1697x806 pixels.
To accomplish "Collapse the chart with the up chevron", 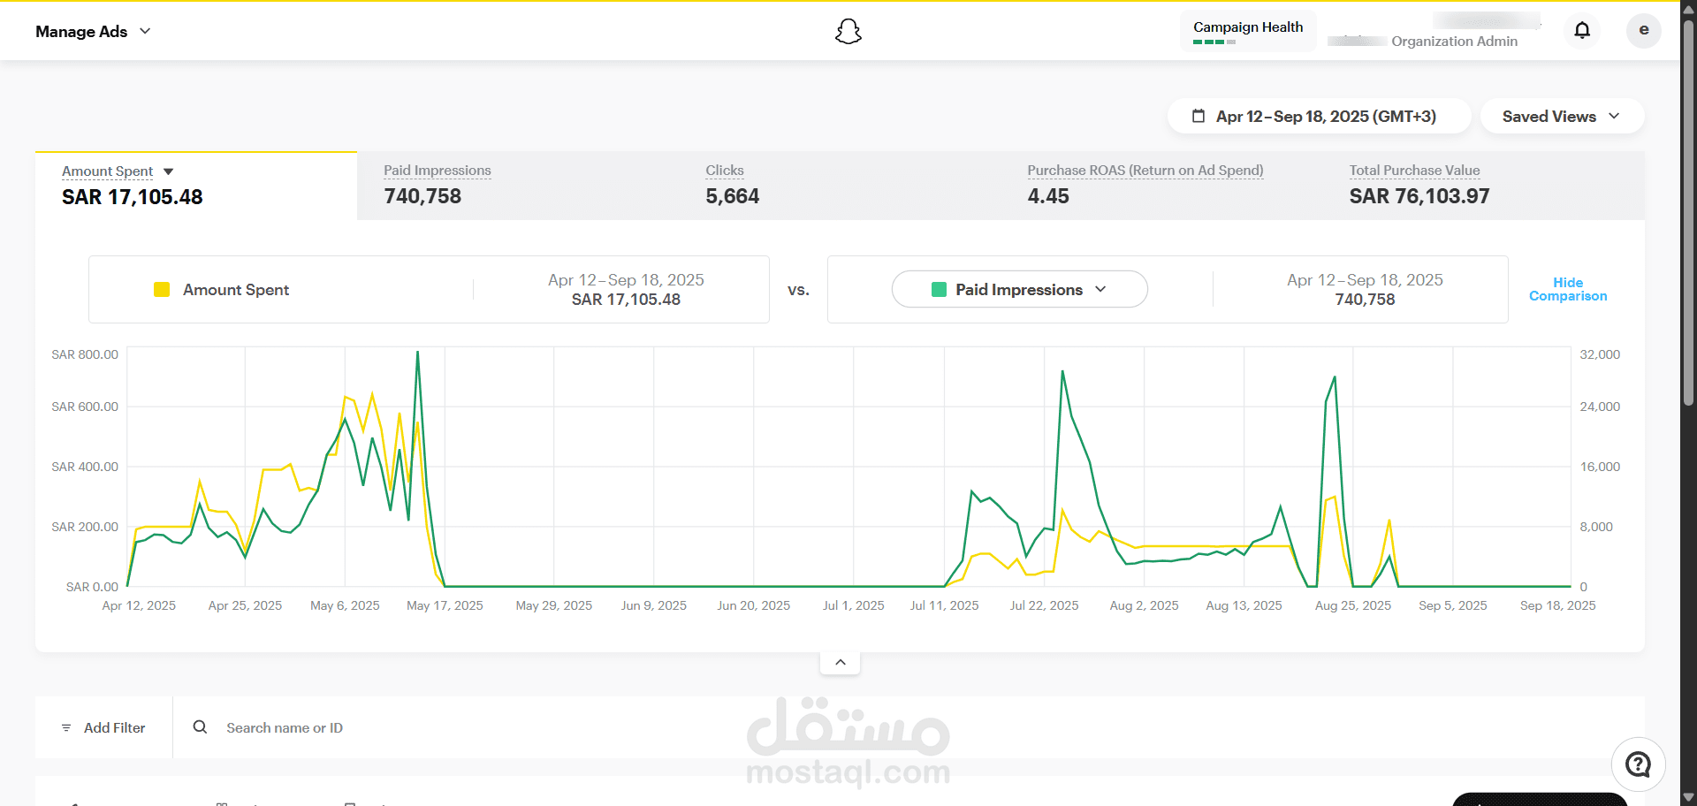I will (841, 662).
